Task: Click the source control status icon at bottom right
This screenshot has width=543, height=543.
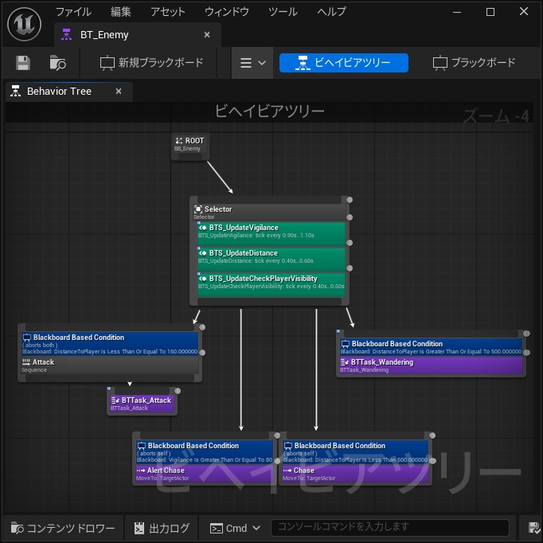Action: coord(535,528)
